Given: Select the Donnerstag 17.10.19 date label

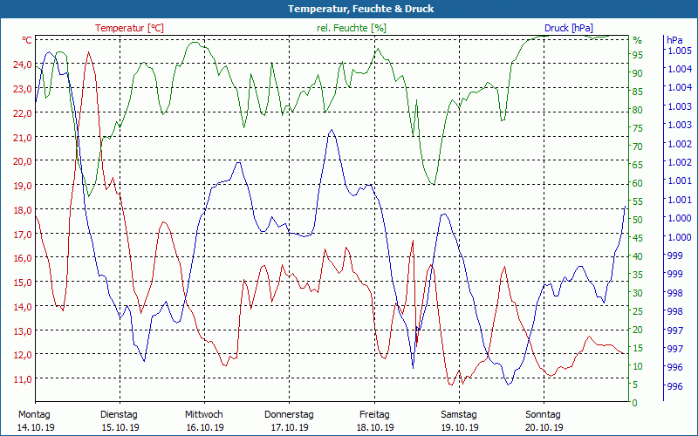Looking at the screenshot, I should (289, 420).
